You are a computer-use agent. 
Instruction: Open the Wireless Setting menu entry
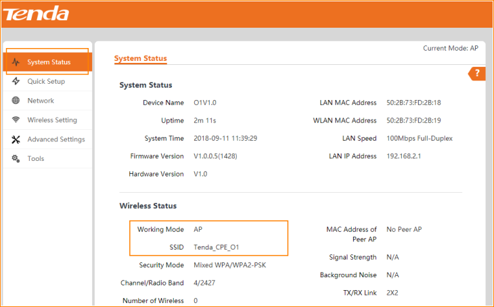click(52, 120)
